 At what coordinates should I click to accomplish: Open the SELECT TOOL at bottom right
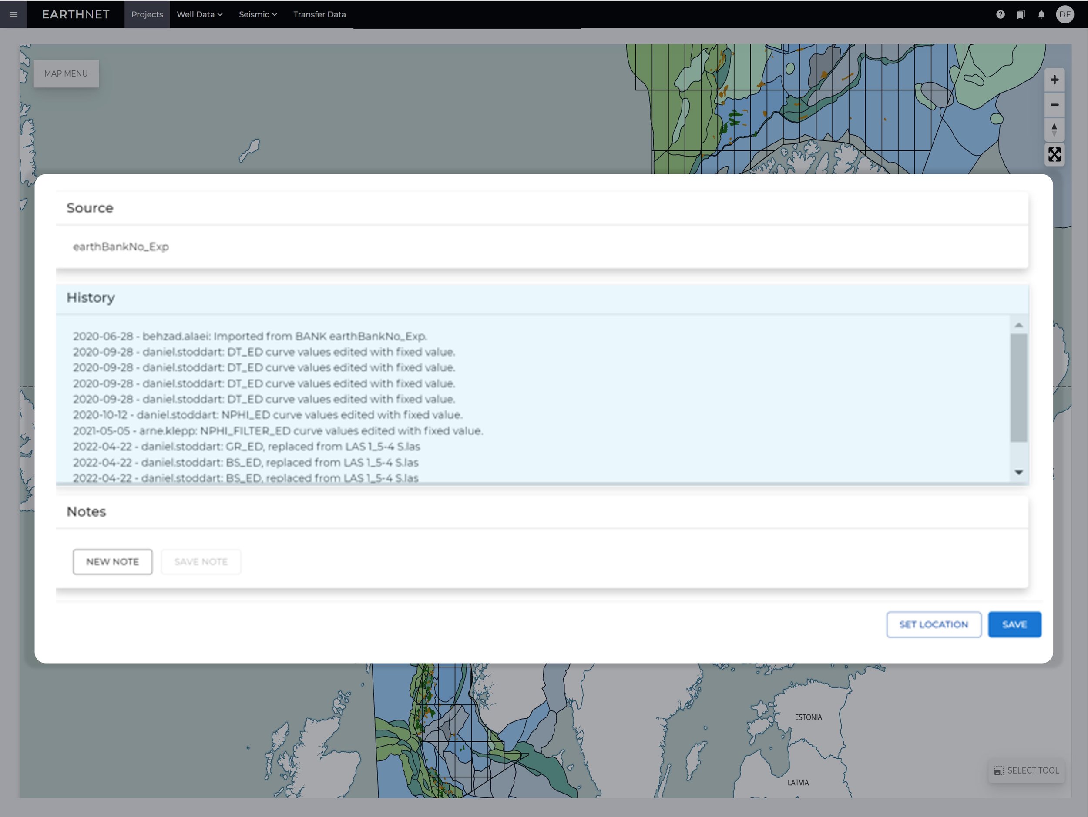(x=1026, y=770)
